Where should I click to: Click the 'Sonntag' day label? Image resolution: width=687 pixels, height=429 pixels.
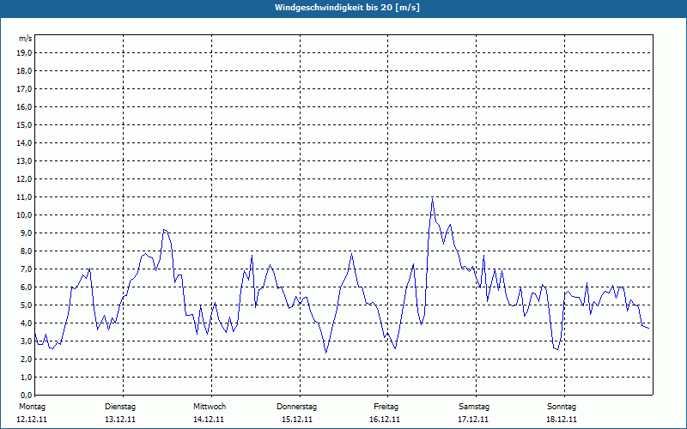tap(562, 407)
